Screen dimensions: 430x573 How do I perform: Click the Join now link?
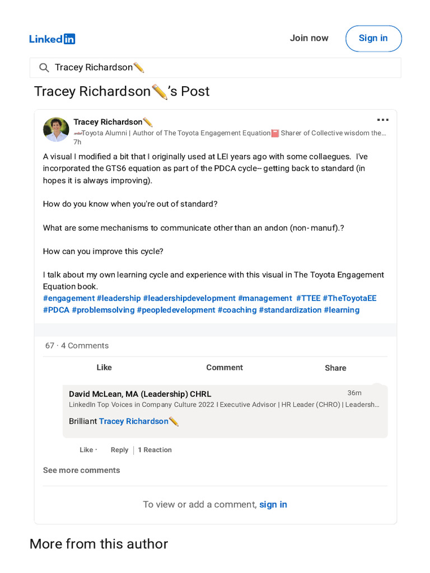tap(309, 38)
